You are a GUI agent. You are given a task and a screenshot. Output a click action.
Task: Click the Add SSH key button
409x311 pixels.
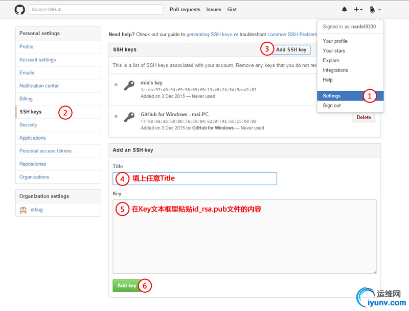point(291,49)
